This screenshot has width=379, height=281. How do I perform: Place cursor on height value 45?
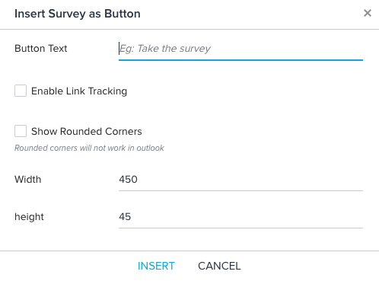coord(125,217)
